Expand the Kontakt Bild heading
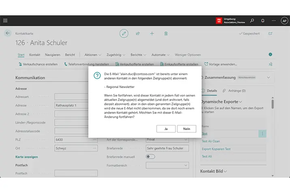 [x=213, y=171]
